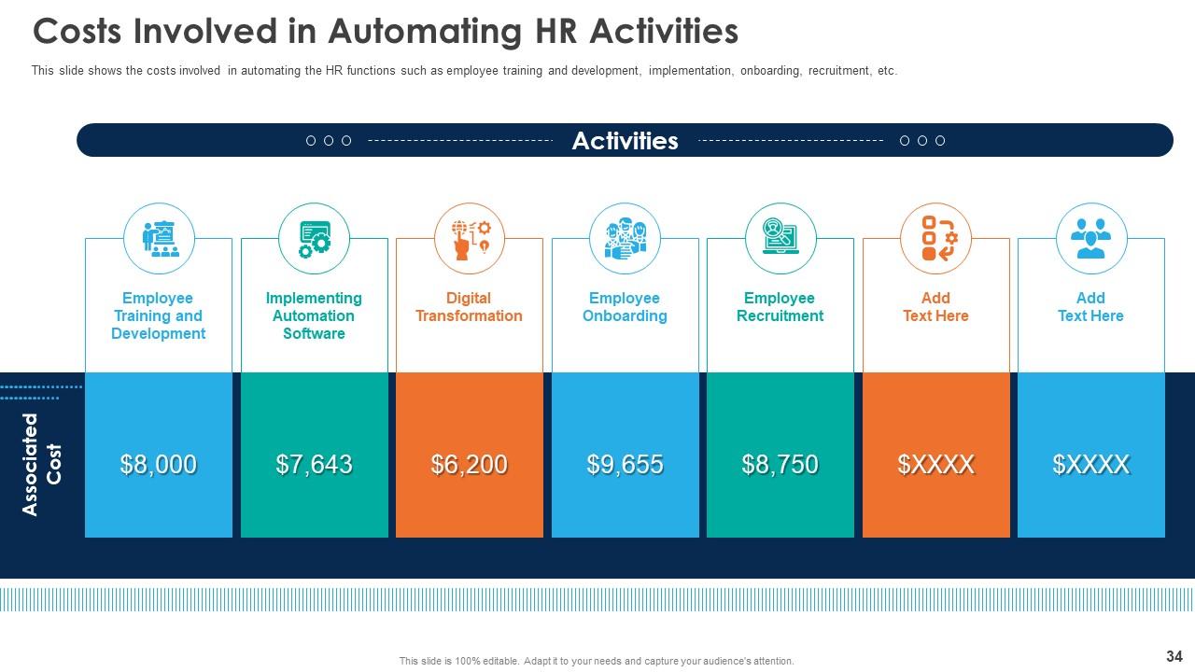This screenshot has width=1195, height=672.
Task: Click the Employee Training and Development label
Action: (x=159, y=315)
